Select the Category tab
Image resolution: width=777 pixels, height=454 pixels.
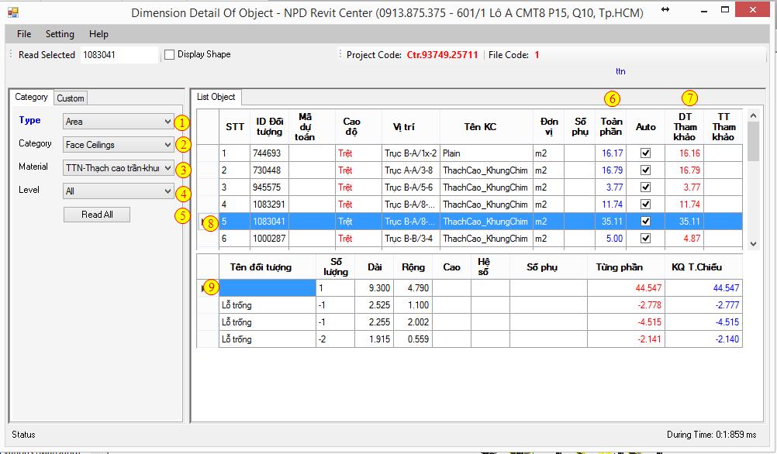coord(31,97)
